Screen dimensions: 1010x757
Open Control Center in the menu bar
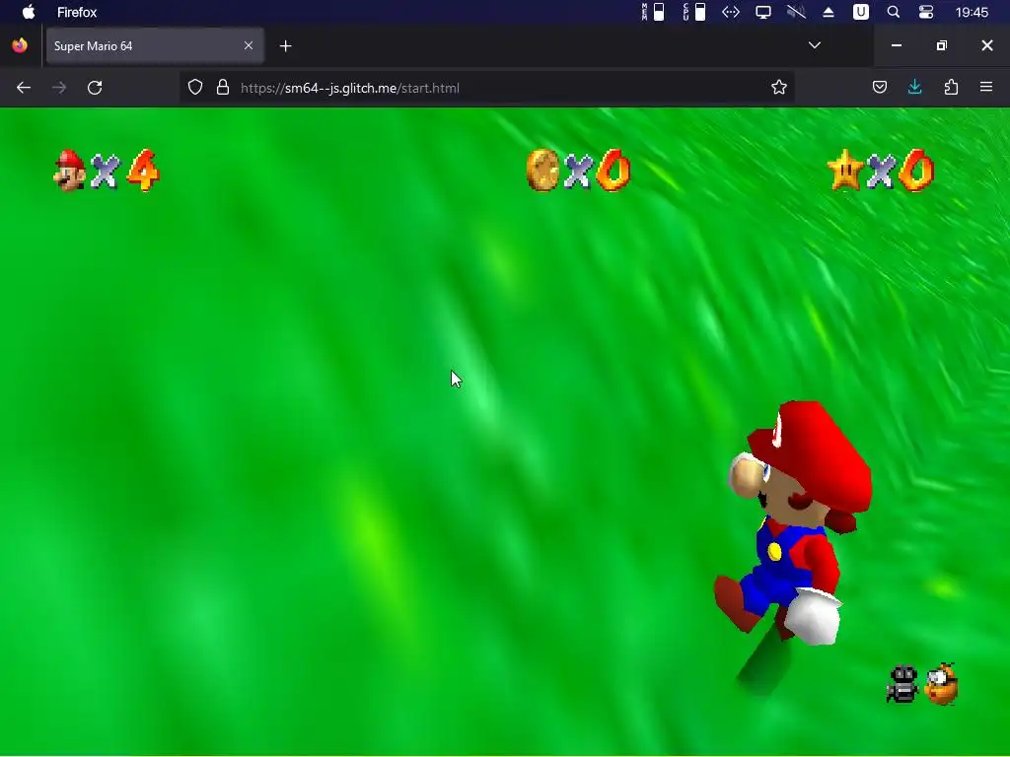coord(926,12)
